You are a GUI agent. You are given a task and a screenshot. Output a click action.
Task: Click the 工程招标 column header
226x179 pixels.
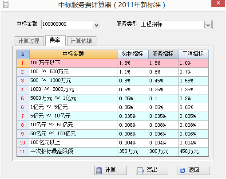[193, 54]
